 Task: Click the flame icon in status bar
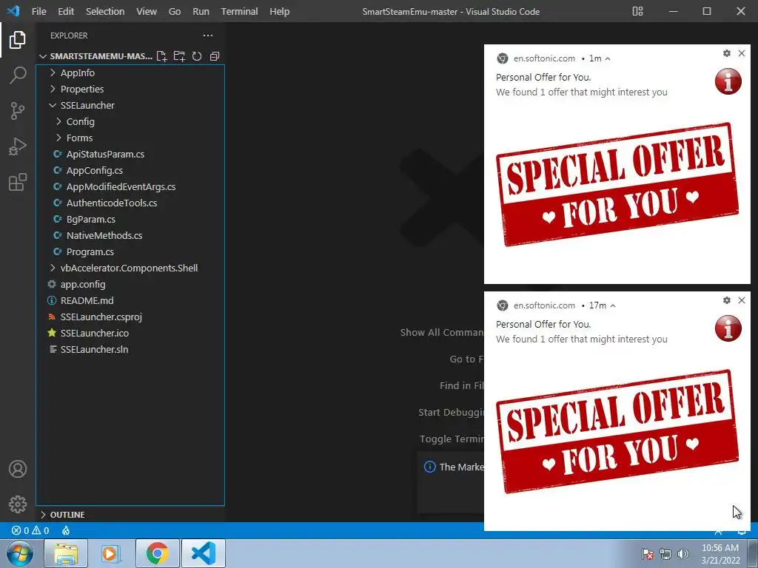[66, 530]
